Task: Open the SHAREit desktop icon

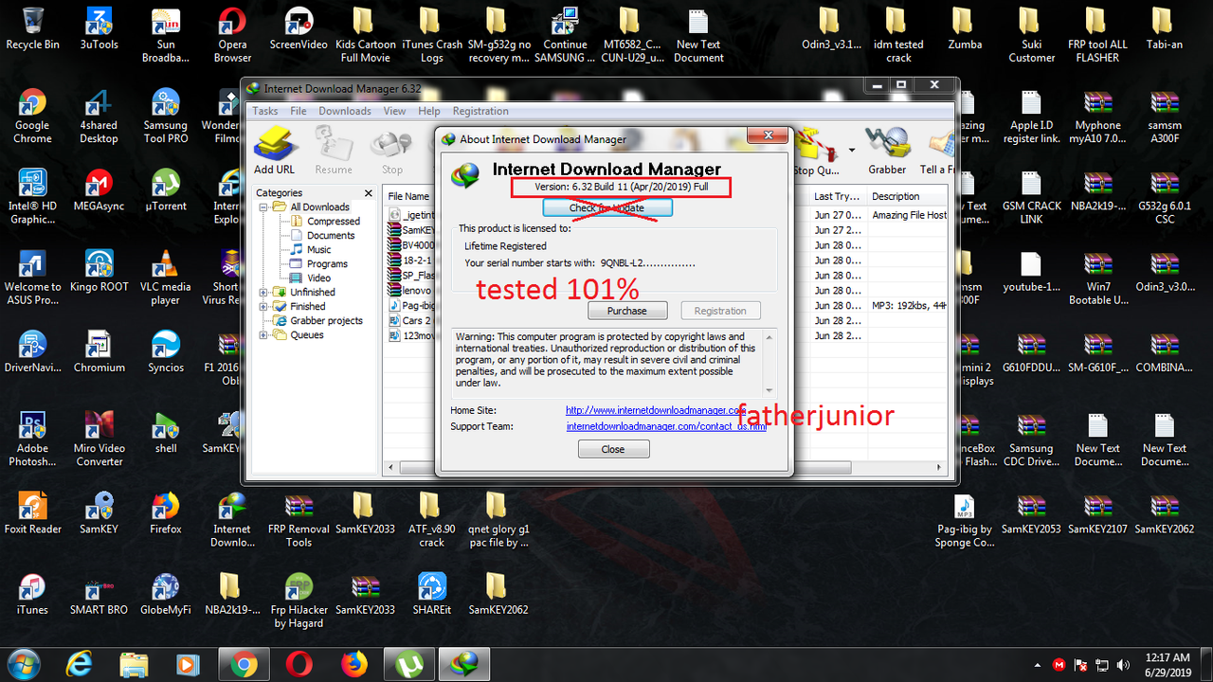Action: point(431,595)
